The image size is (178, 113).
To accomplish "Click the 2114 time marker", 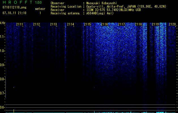I will pos(70,24).
